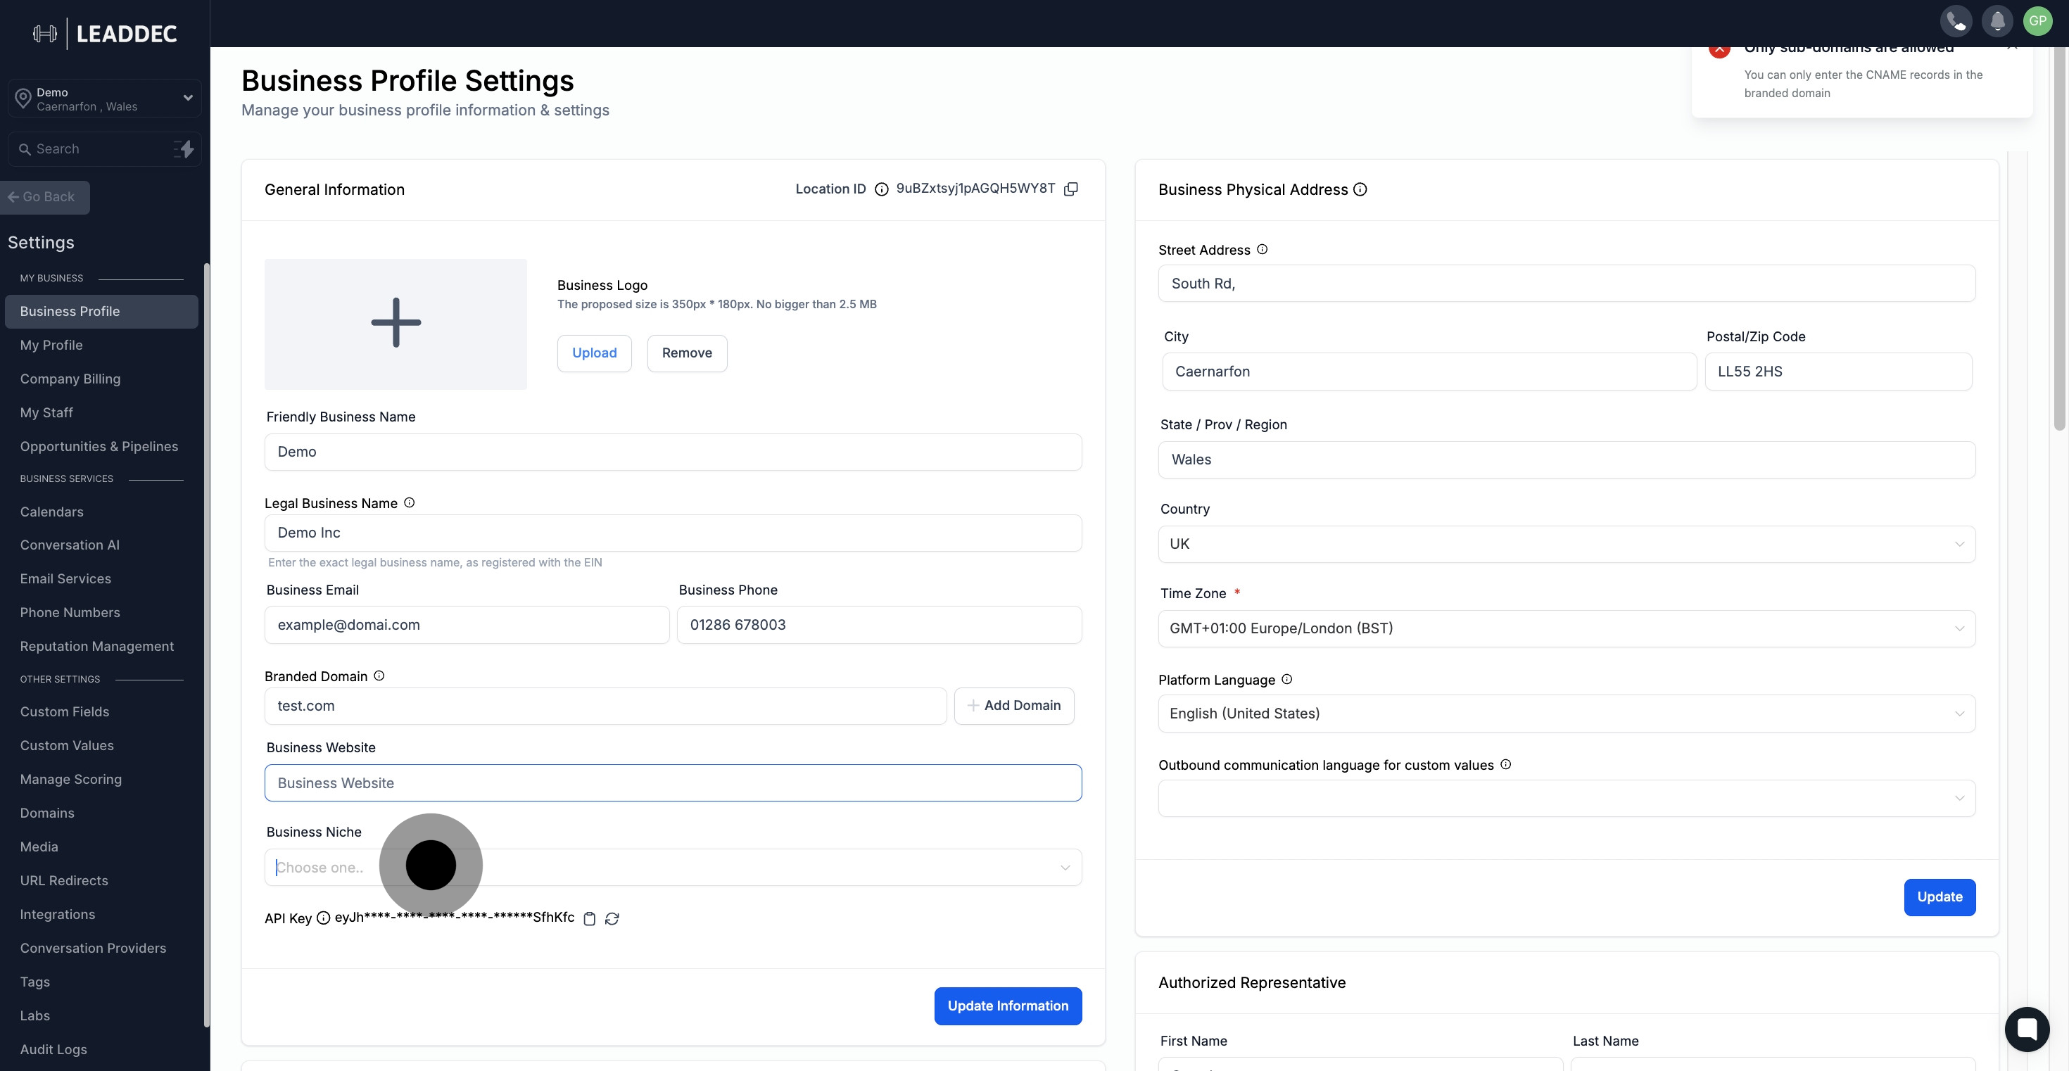Click the Business Phone field
The width and height of the screenshot is (2069, 1071).
[879, 625]
